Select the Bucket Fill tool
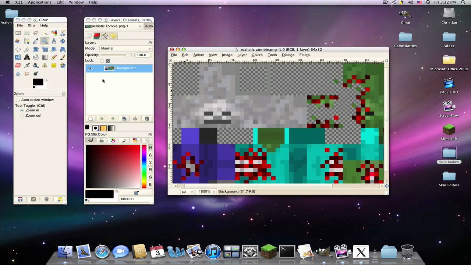 (x=36, y=57)
